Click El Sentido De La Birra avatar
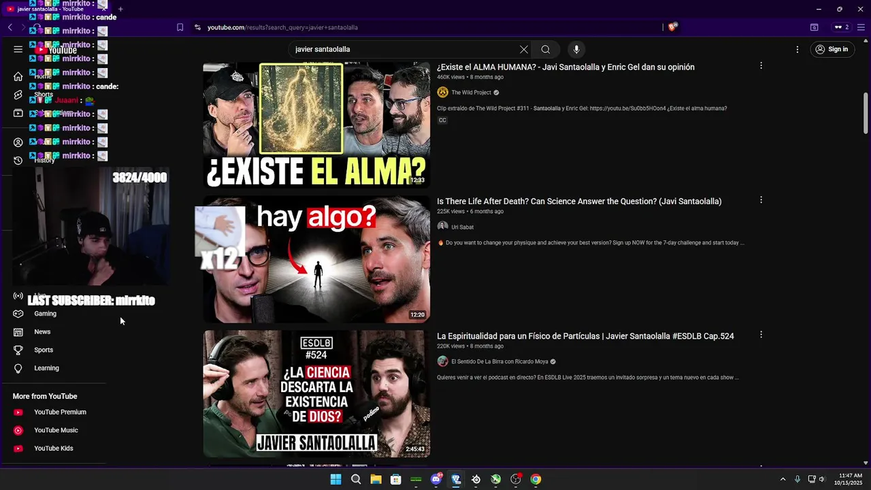The width and height of the screenshot is (871, 490). click(x=442, y=361)
